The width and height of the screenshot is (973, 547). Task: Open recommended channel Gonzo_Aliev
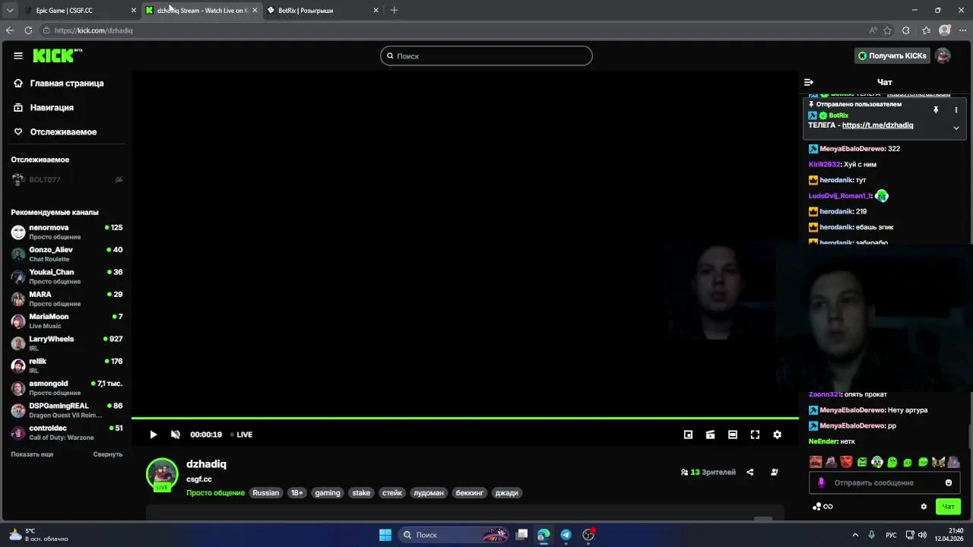(x=67, y=254)
